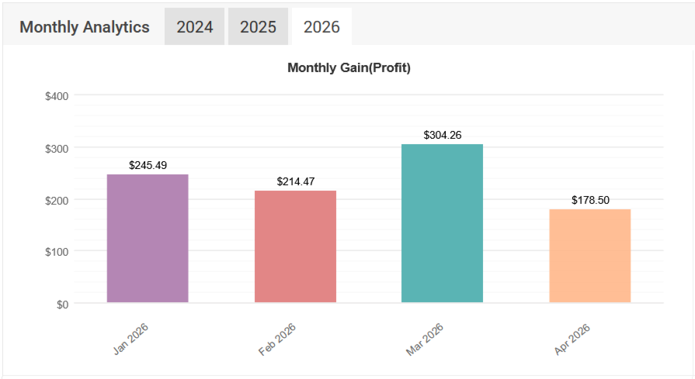Screen dimensions: 695x379
Task: Click the $300 y-axis label
Action: 57,148
